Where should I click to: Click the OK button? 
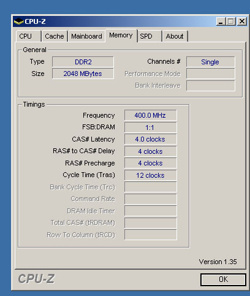pos(223,279)
